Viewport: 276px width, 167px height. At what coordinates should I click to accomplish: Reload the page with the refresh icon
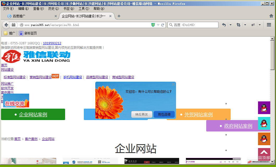coord(163,25)
